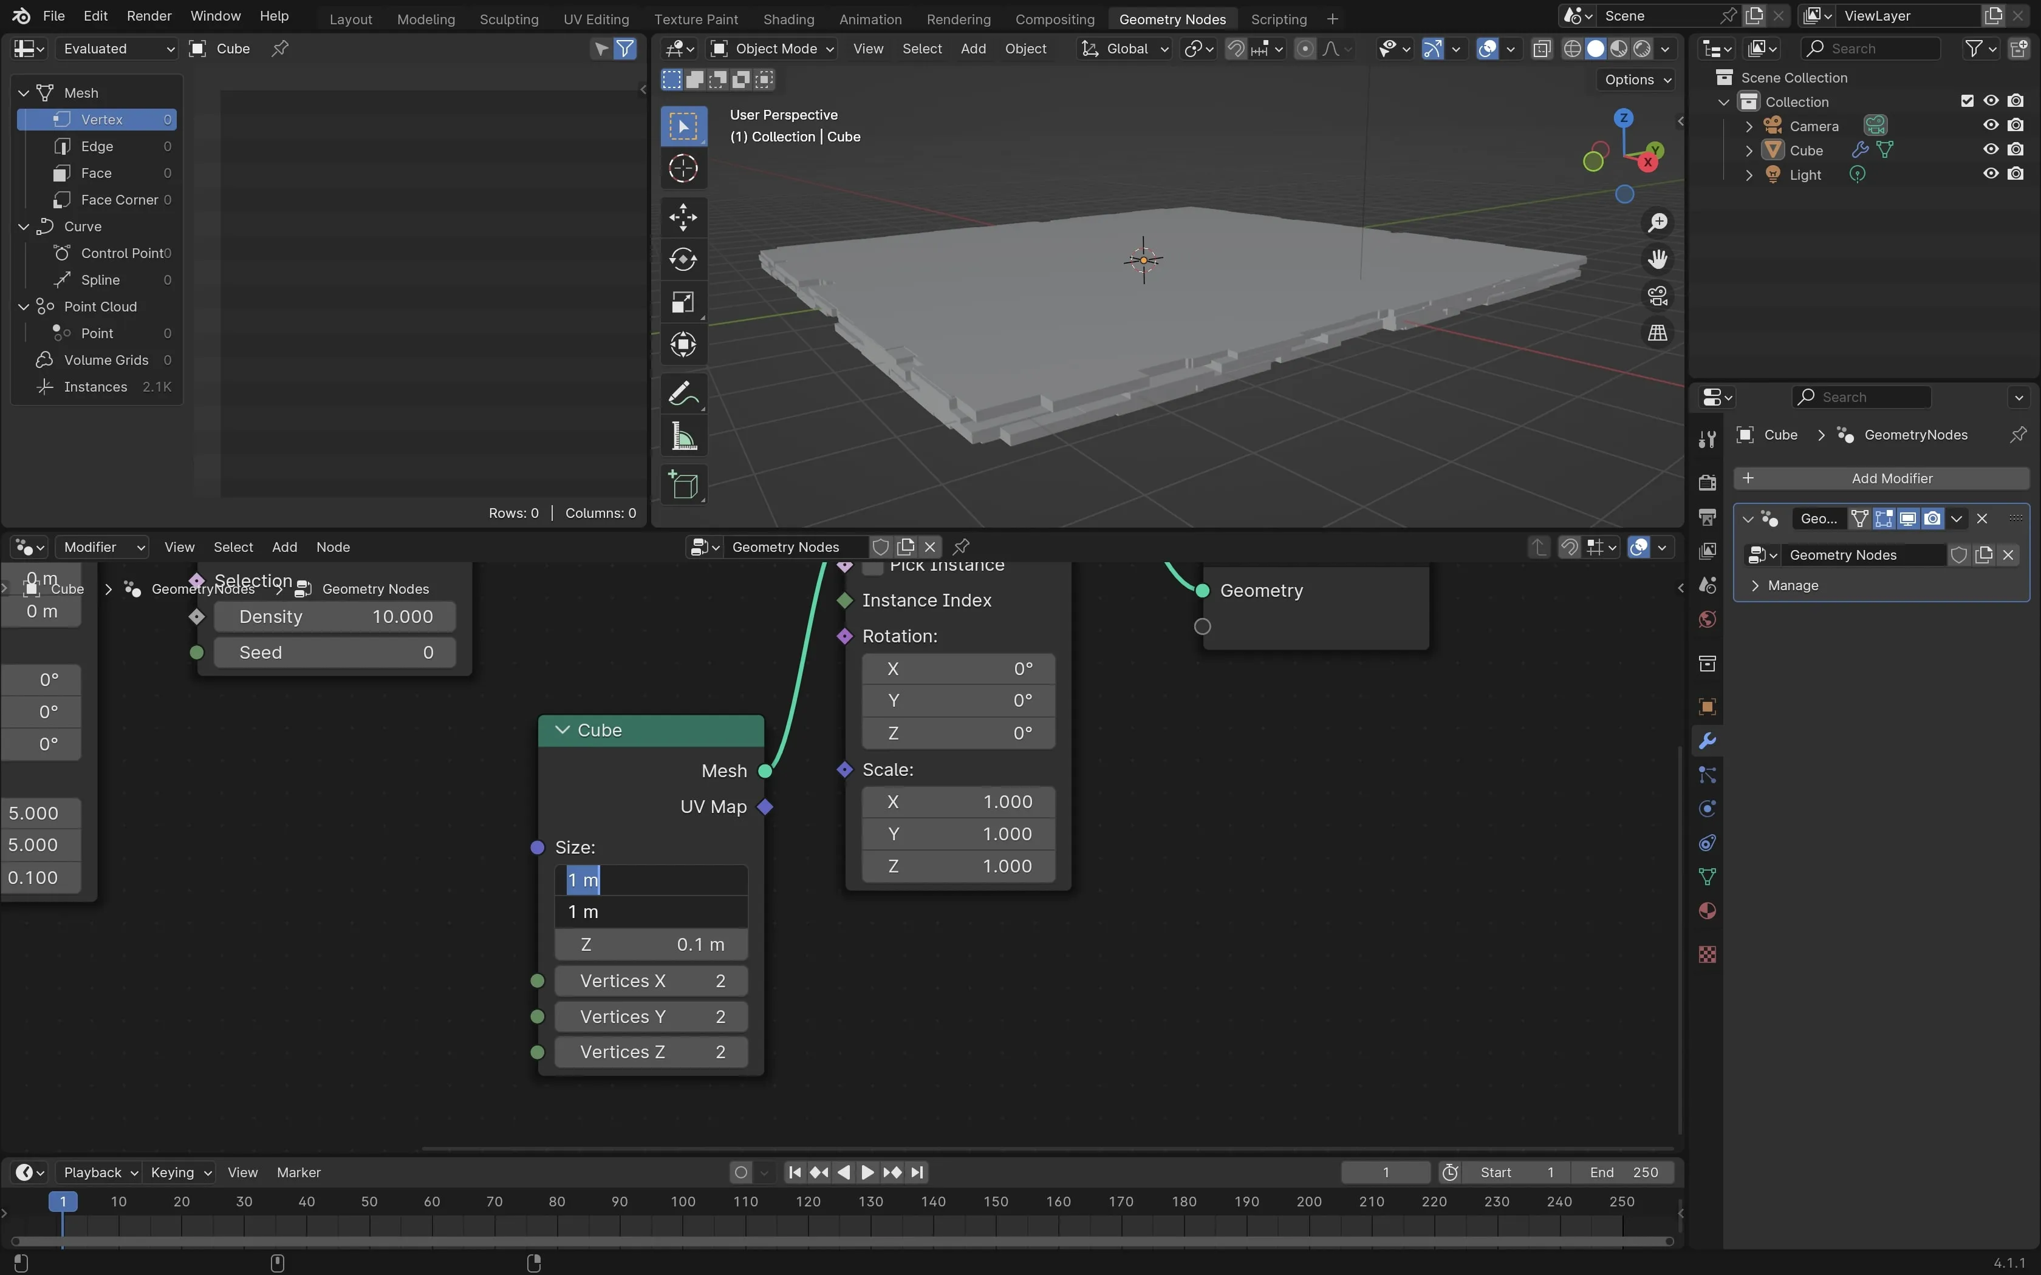2041x1275 pixels.
Task: Select the Annotate pencil tool
Action: point(682,394)
